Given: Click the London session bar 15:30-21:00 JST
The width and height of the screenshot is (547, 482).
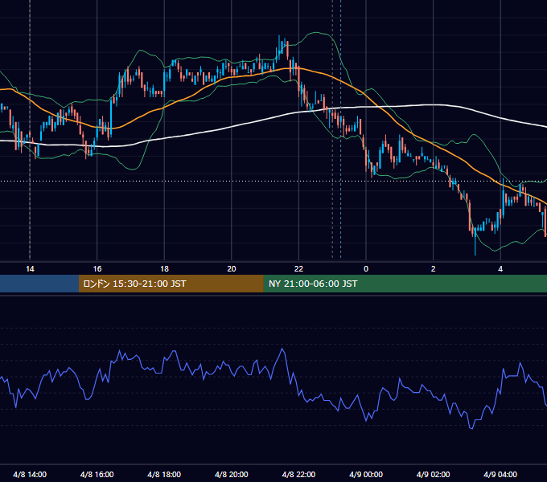Looking at the screenshot, I should click(171, 284).
